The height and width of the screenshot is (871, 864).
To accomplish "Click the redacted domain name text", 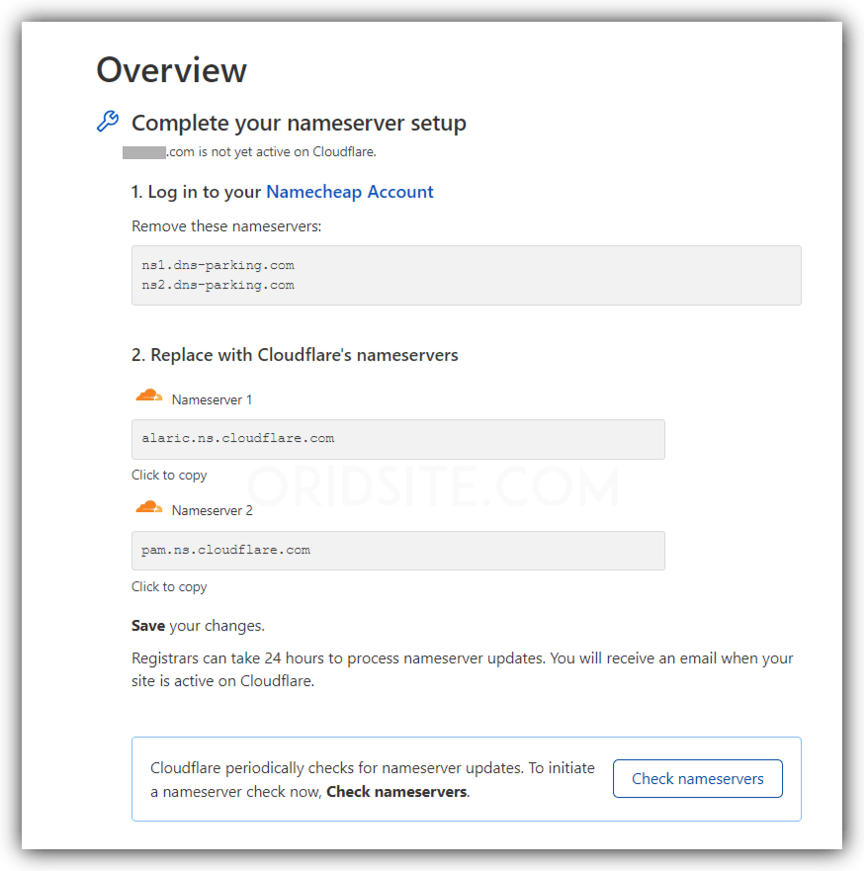I will (143, 152).
